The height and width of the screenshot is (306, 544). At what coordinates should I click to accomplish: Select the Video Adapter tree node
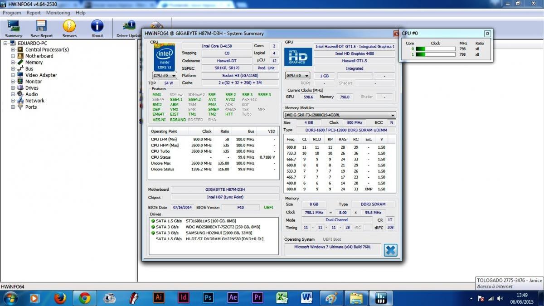[41, 75]
